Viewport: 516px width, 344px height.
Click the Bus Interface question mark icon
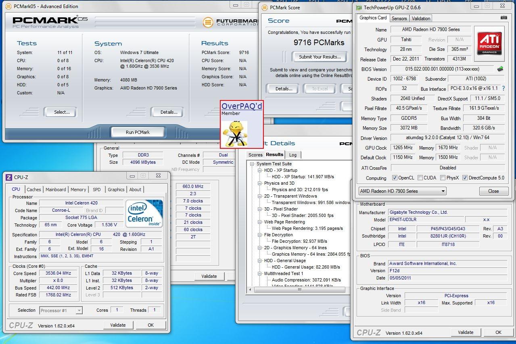click(503, 88)
